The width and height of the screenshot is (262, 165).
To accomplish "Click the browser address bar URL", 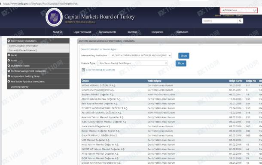I will pos(40,3).
